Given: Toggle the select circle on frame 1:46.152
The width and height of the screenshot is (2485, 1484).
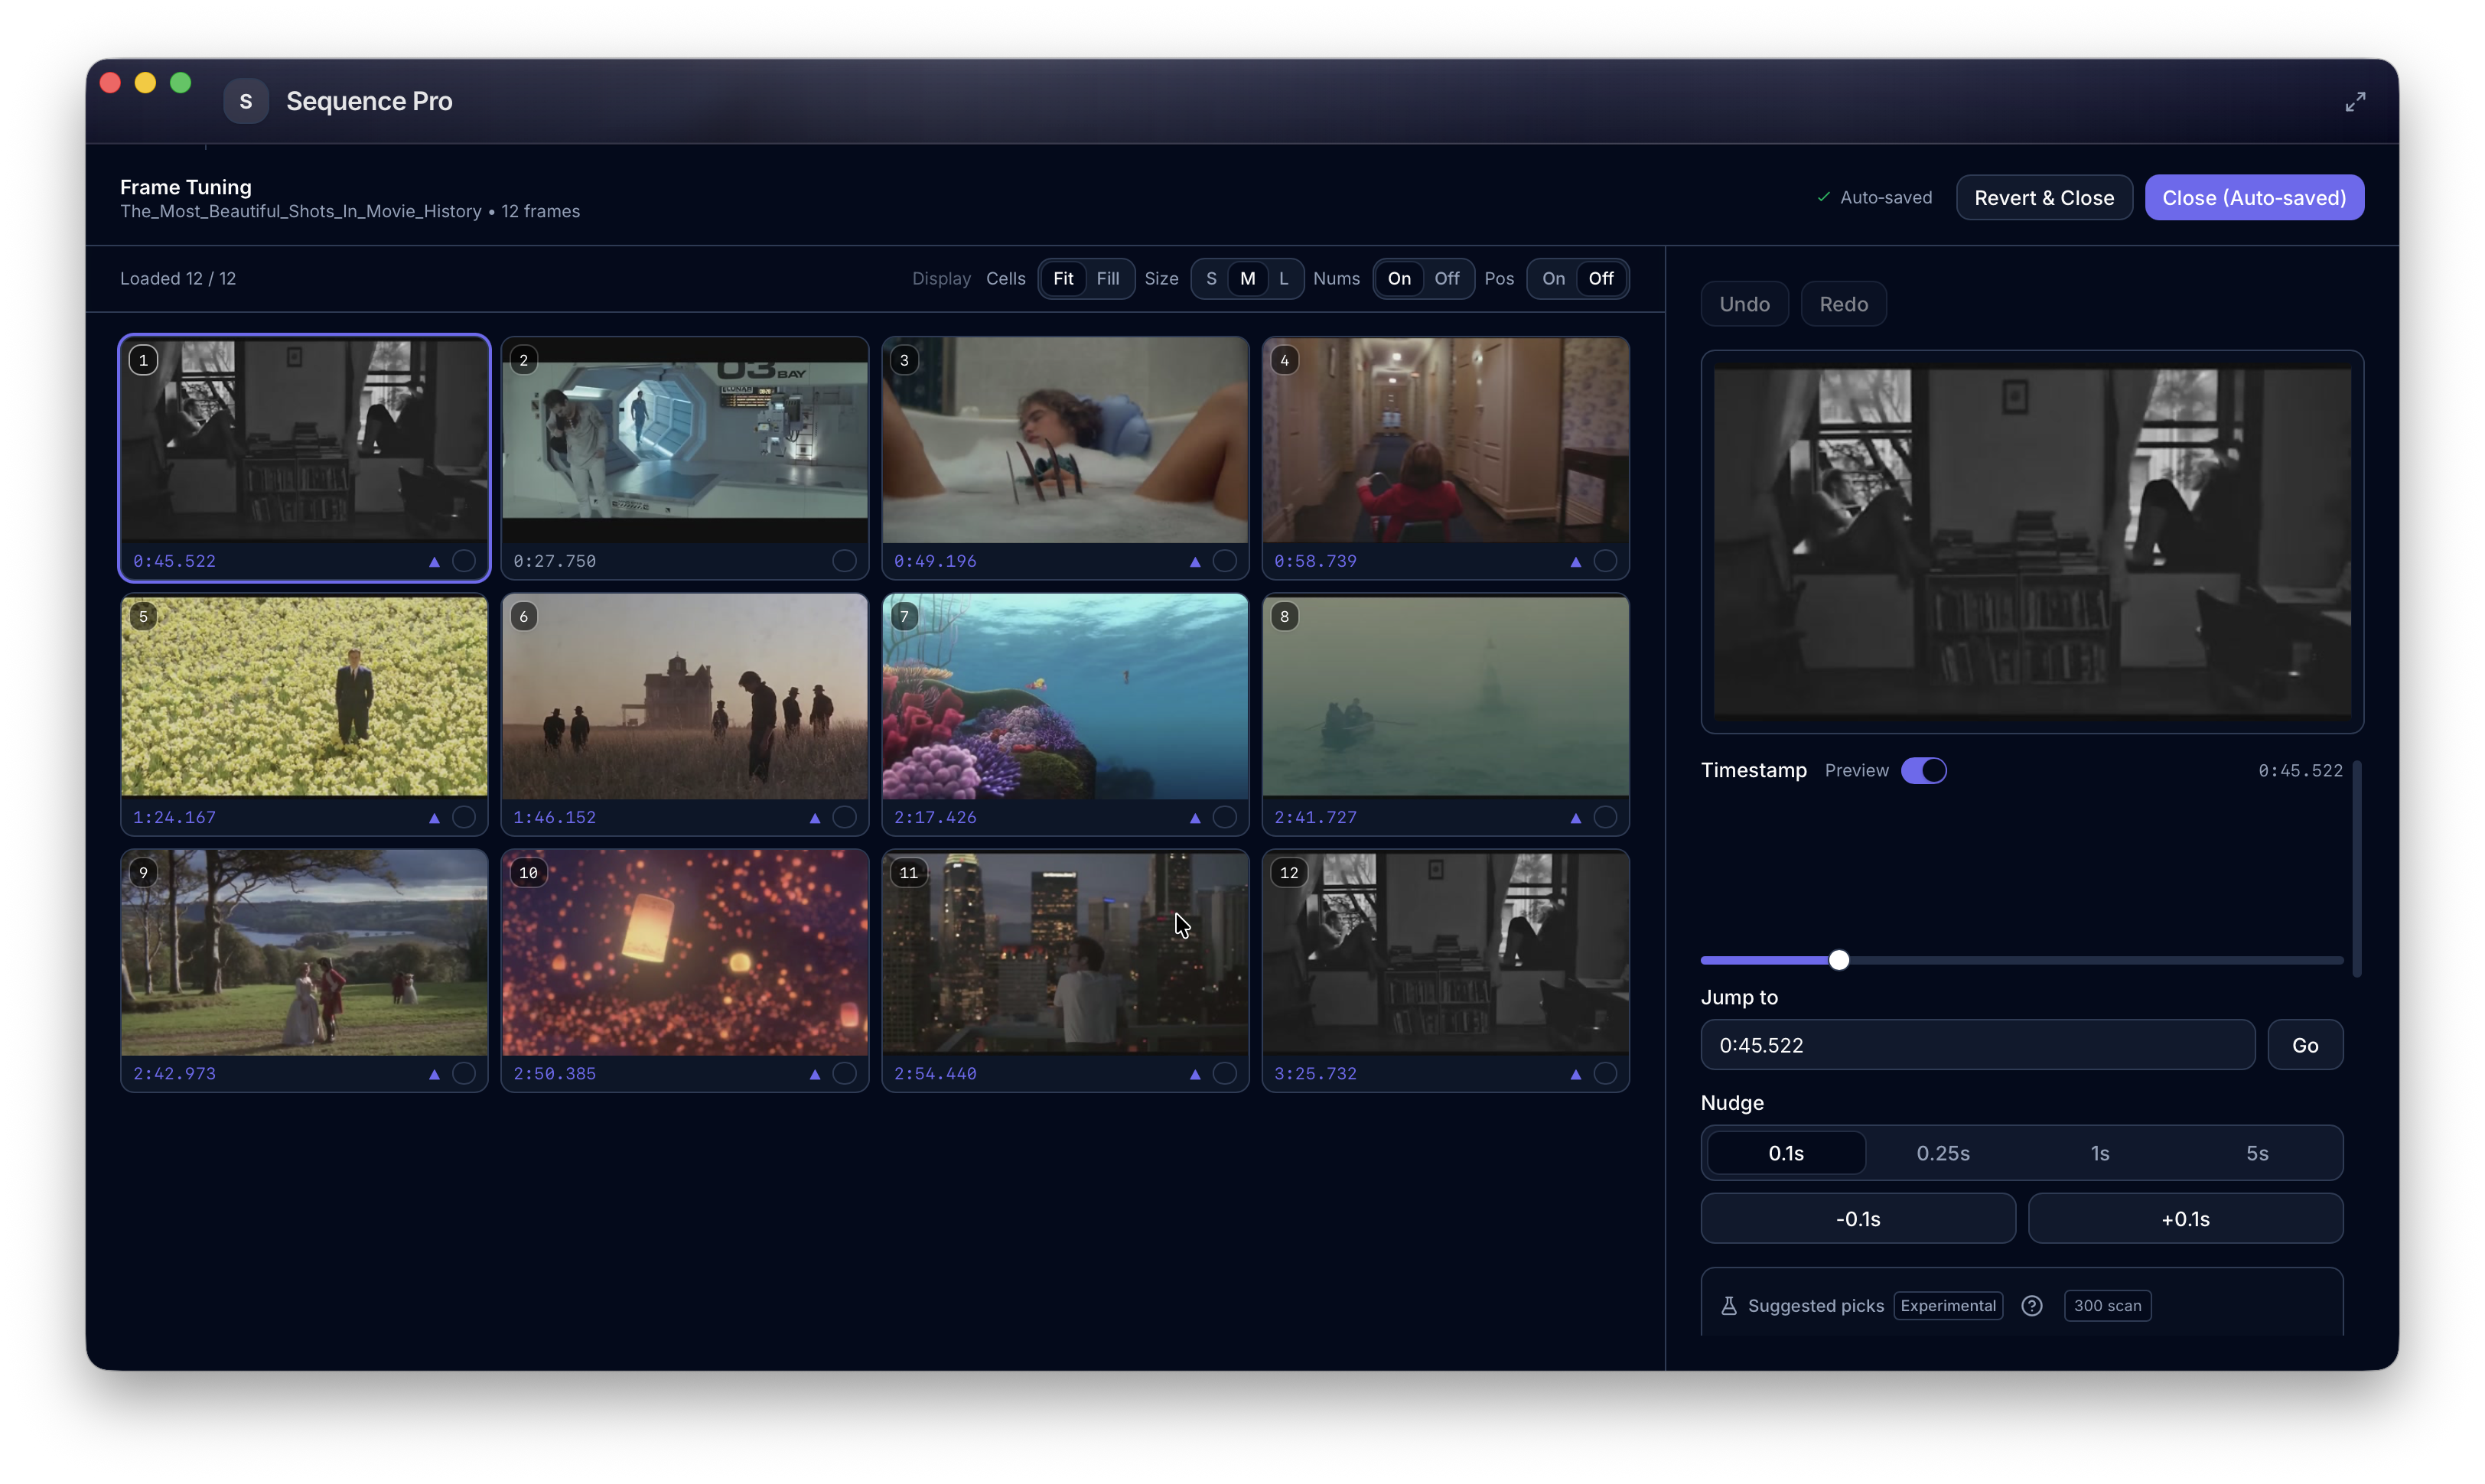Looking at the screenshot, I should pyautogui.click(x=844, y=817).
